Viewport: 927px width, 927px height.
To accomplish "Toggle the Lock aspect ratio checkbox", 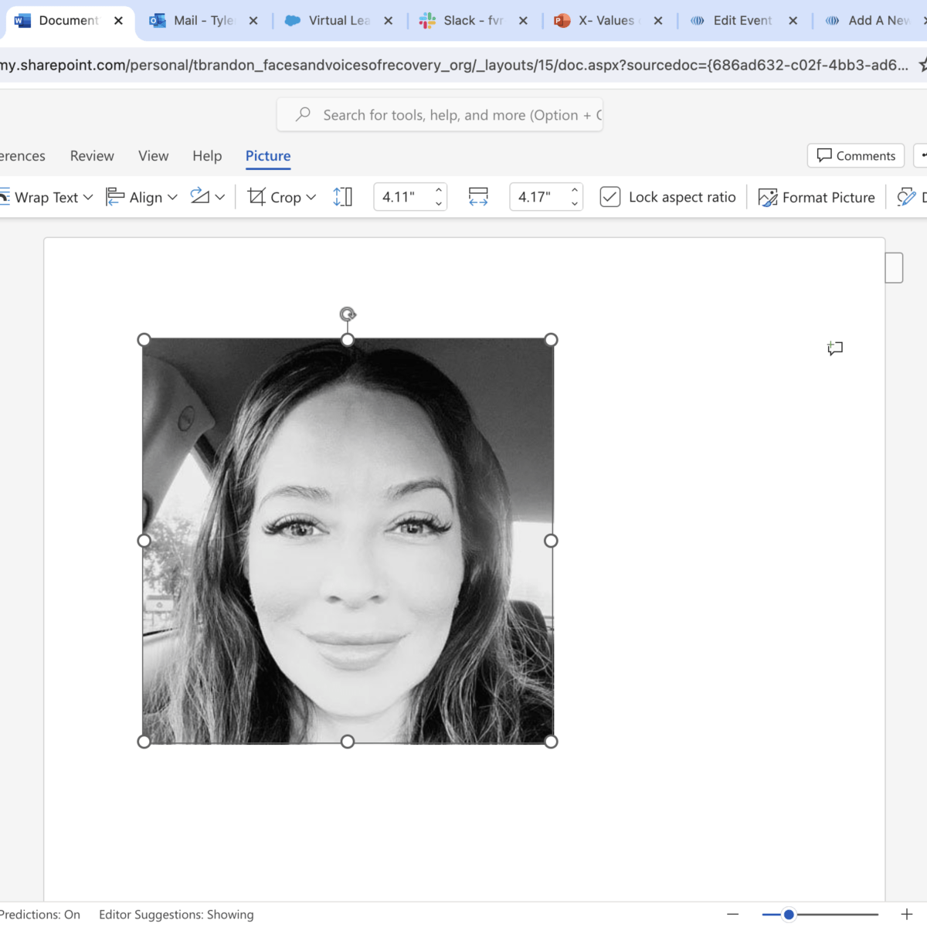I will 610,197.
